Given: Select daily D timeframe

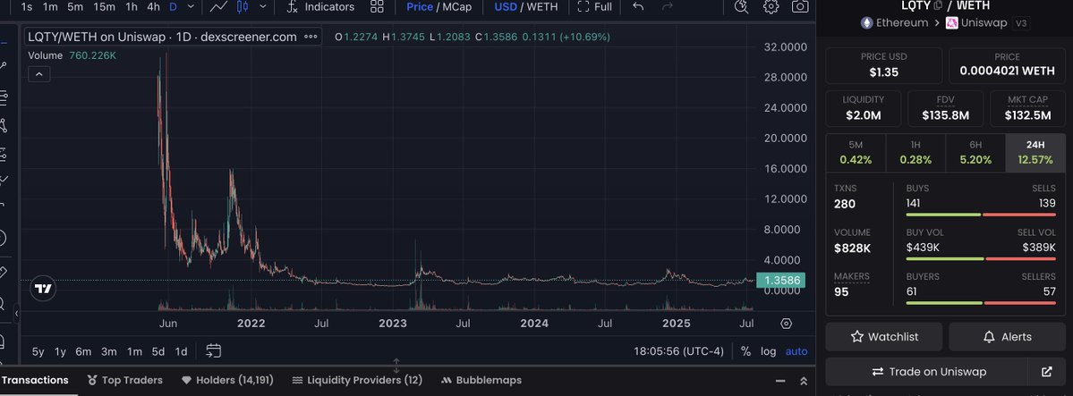Looking at the screenshot, I should 173,7.
